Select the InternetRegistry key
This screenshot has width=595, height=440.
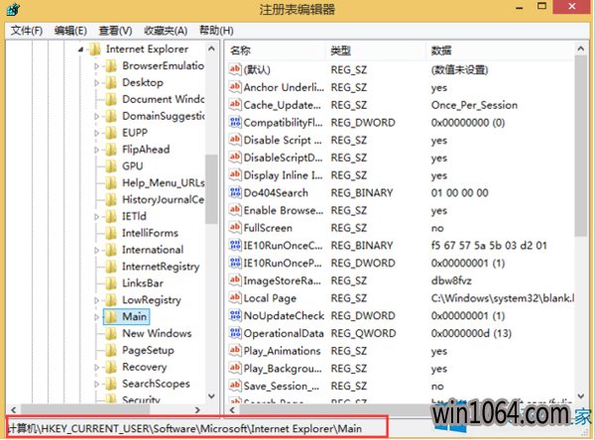pos(161,267)
